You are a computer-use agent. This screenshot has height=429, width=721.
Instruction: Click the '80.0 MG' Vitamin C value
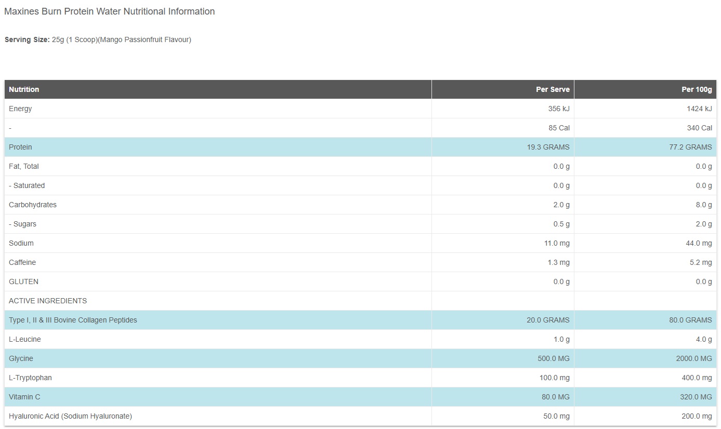point(556,397)
